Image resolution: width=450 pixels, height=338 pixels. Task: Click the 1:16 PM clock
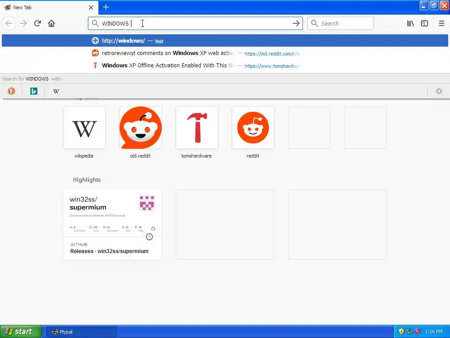point(434,331)
